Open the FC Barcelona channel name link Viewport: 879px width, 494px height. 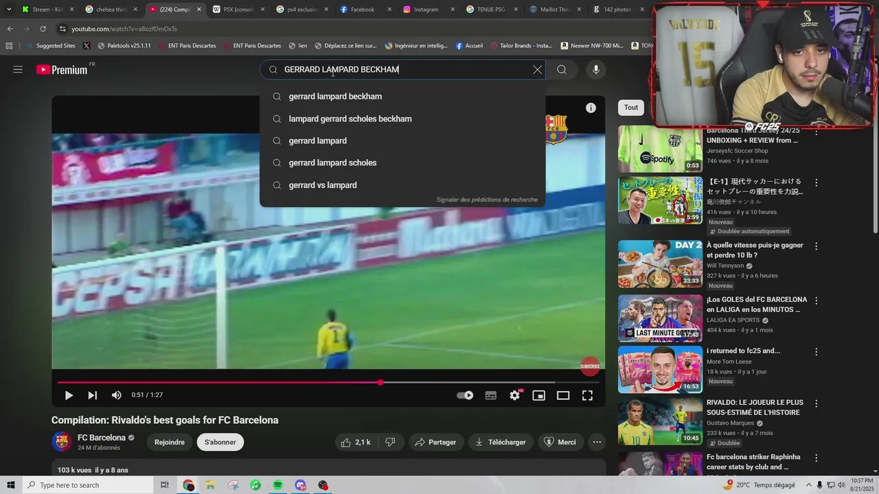point(102,438)
